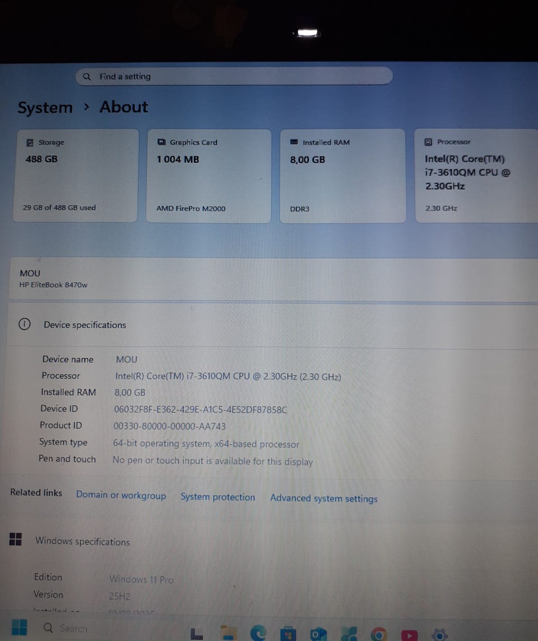This screenshot has height=641, width=538.
Task: Open the Windows Start menu
Action: coord(19,627)
